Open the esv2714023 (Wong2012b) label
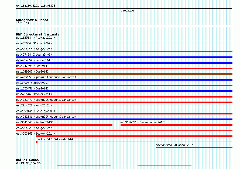 pos(34,128)
